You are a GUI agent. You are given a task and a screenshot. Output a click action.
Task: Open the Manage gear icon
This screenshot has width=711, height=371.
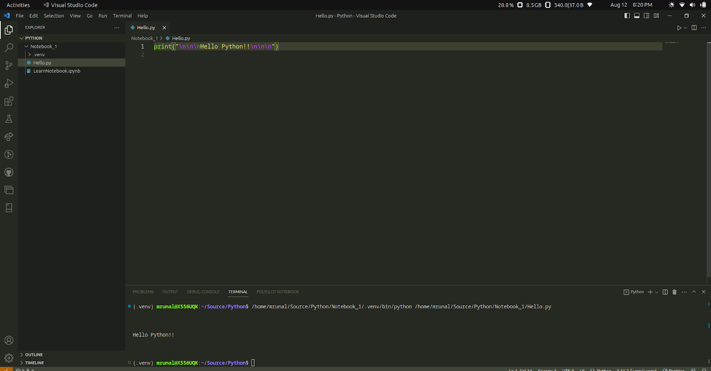[9, 358]
